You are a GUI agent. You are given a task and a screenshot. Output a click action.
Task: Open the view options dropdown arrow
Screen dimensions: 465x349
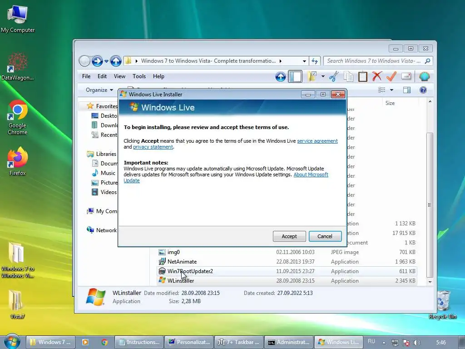(x=391, y=90)
